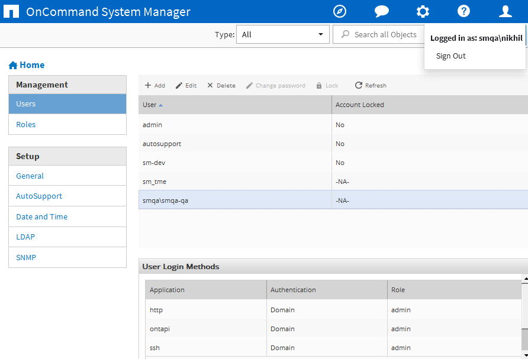The width and height of the screenshot is (528, 359).
Task: Click the help question mark icon
Action: 464,12
